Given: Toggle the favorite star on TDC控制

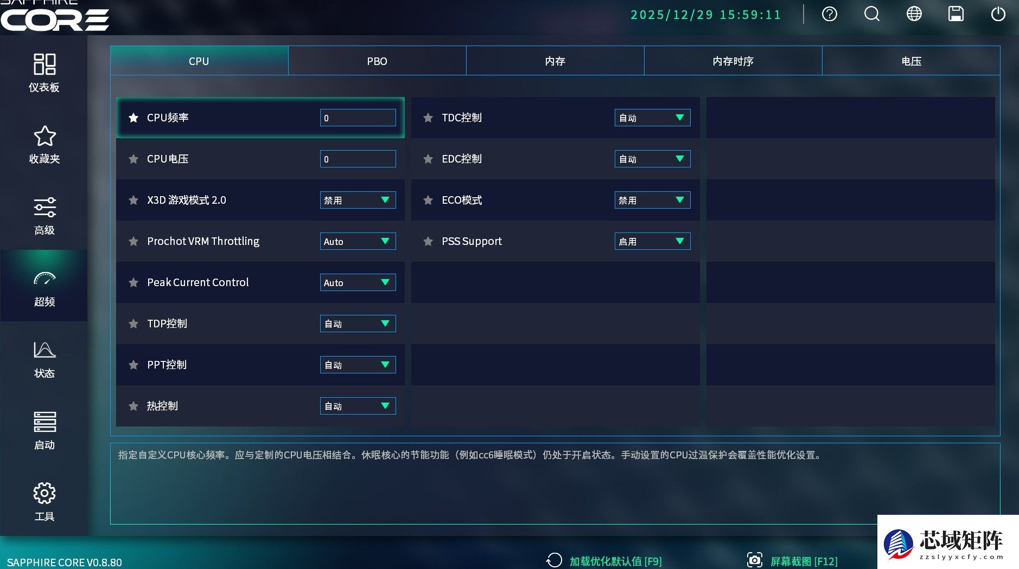Looking at the screenshot, I should tap(428, 118).
